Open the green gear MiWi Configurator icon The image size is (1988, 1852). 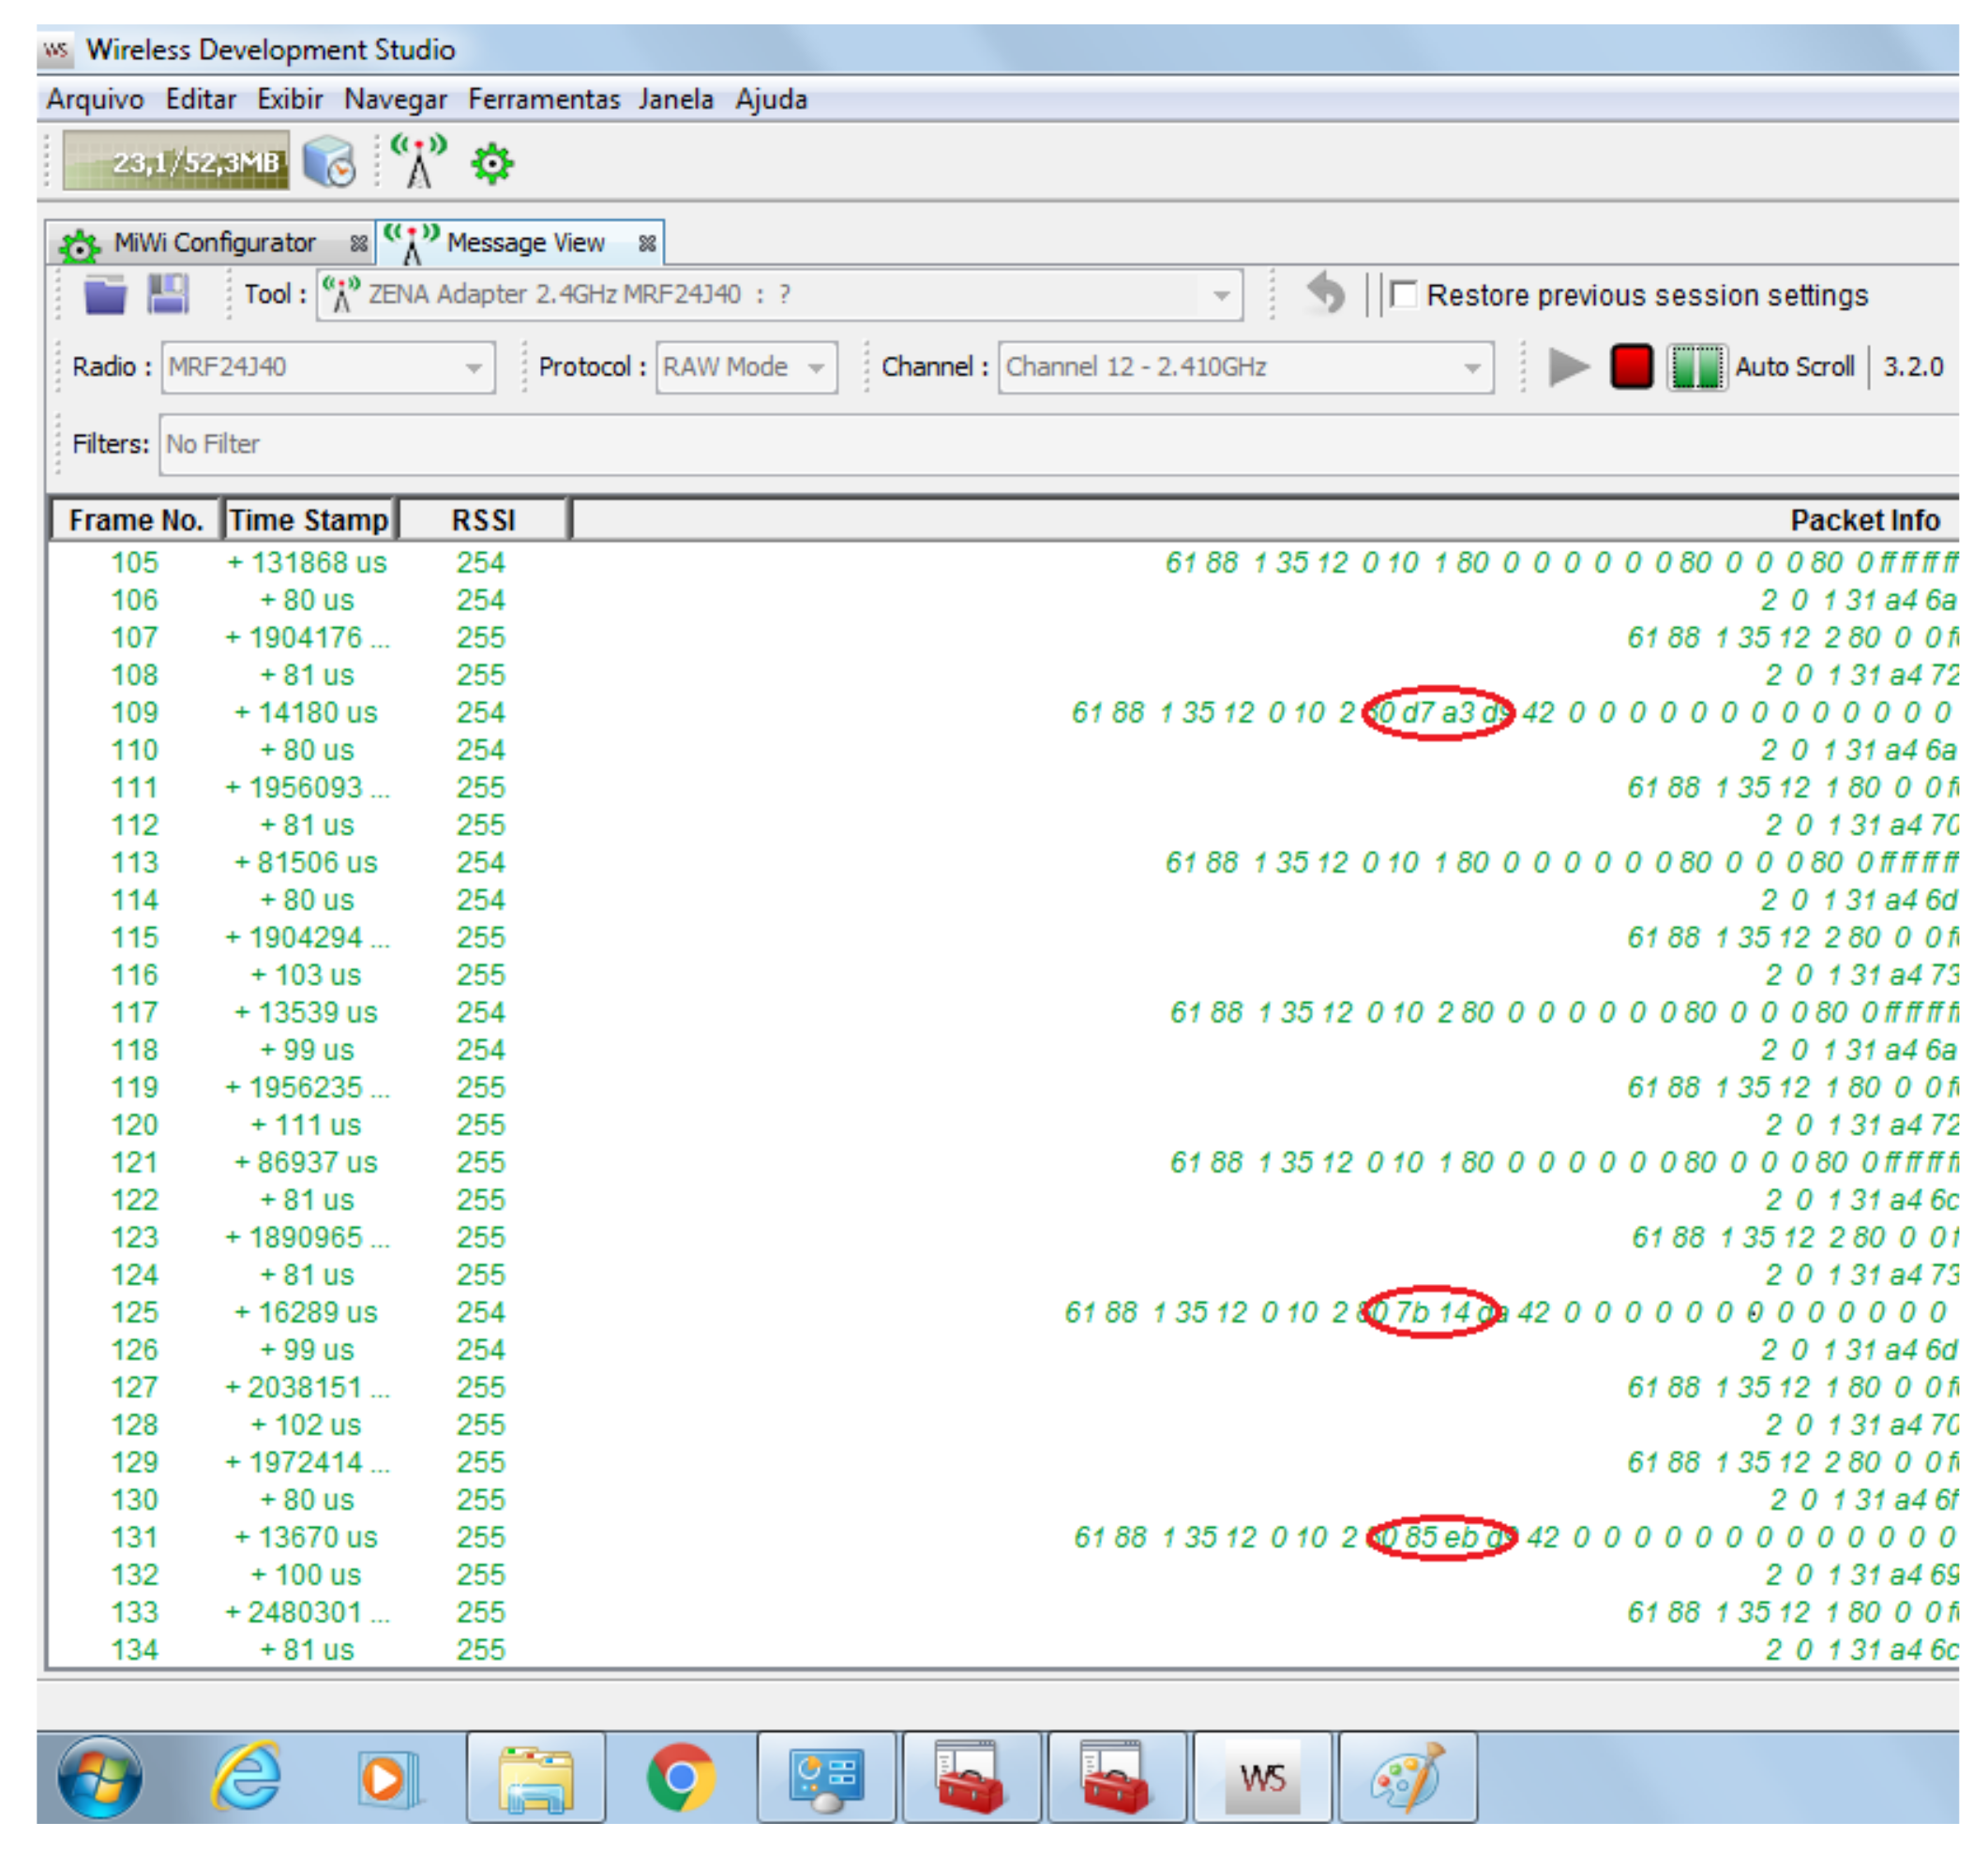[491, 163]
